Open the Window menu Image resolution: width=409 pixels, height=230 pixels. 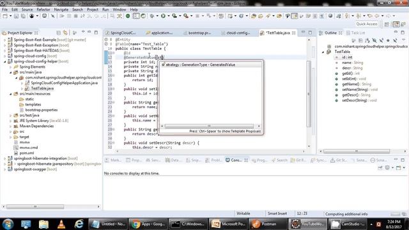click(x=120, y=10)
